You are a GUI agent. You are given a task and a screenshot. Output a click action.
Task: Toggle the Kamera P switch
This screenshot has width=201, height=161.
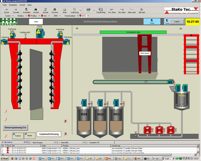click(x=18, y=136)
